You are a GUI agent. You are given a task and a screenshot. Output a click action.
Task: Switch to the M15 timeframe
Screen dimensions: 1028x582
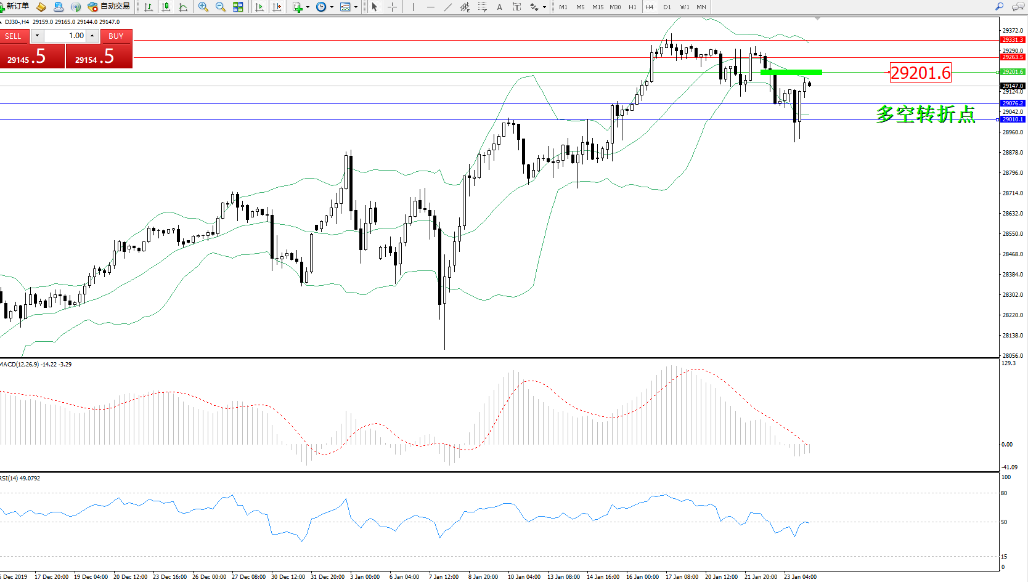597,7
